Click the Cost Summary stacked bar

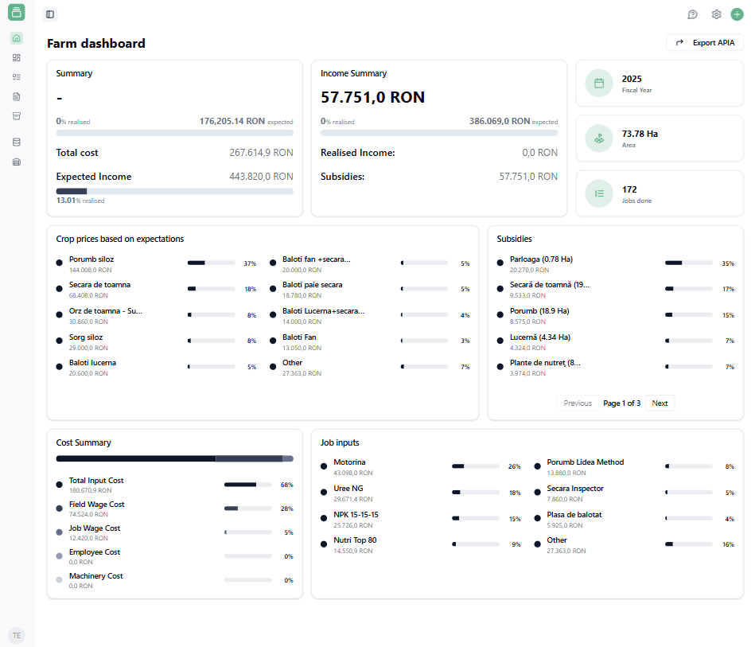point(174,458)
